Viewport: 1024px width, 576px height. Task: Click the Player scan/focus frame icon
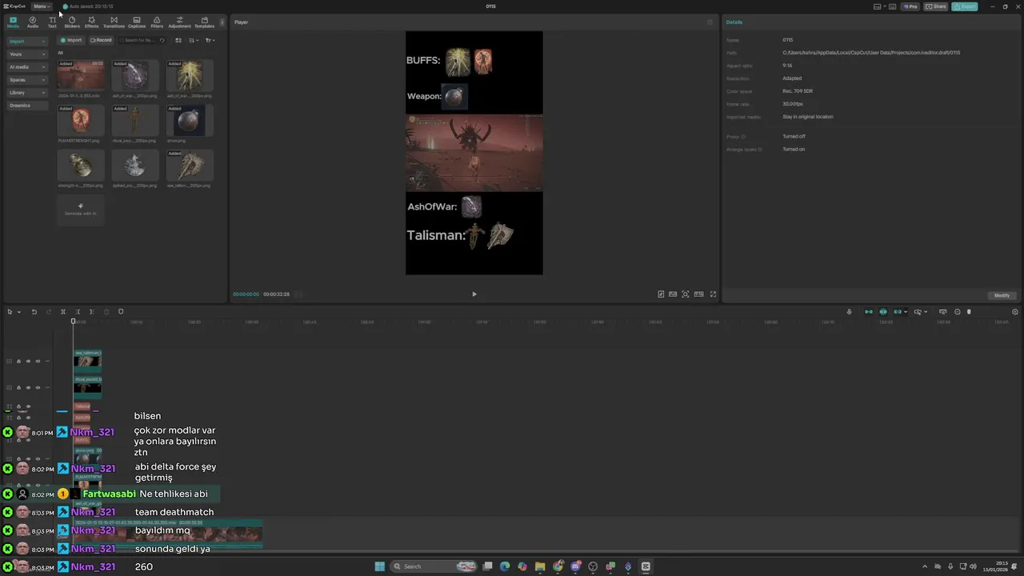click(686, 294)
